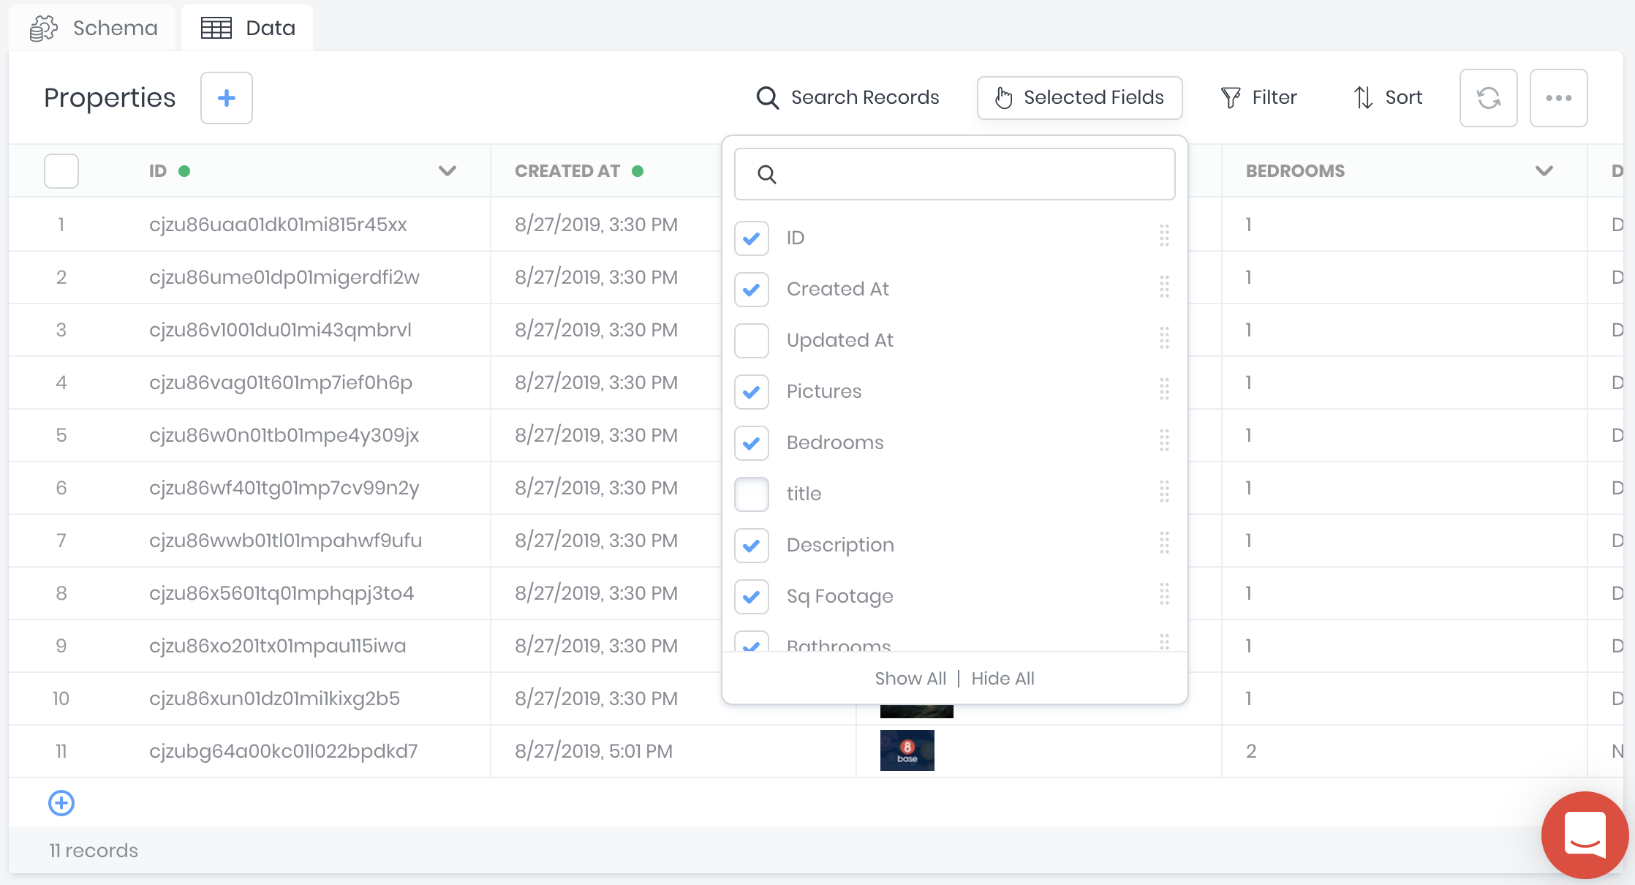This screenshot has height=885, width=1635.
Task: Open the Bedrooms column dropdown chevron
Action: [1544, 171]
